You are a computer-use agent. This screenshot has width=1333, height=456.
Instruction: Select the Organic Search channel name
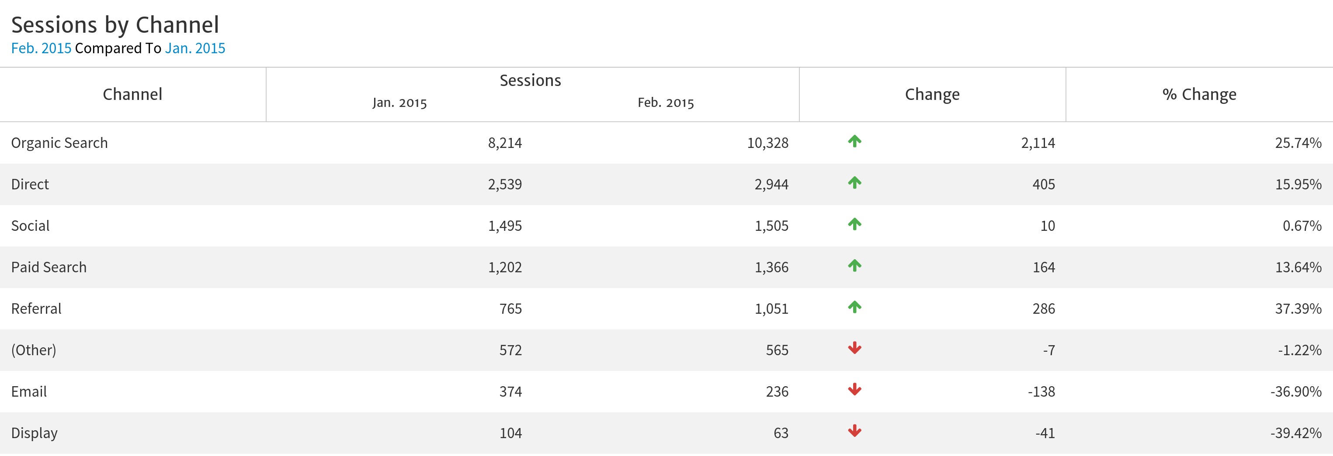[x=59, y=143]
